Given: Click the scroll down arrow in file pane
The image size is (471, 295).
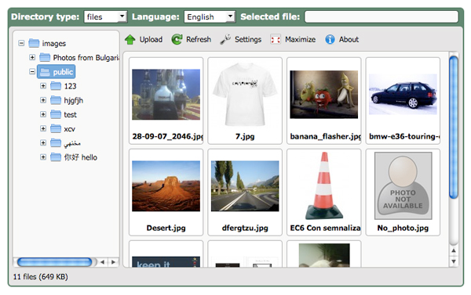Looking at the screenshot, I should coord(454,261).
